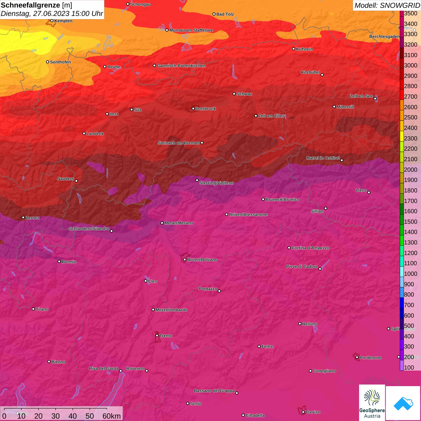Select the blue legend swatch beside 700
This screenshot has height=421, width=421.
[x=402, y=303]
